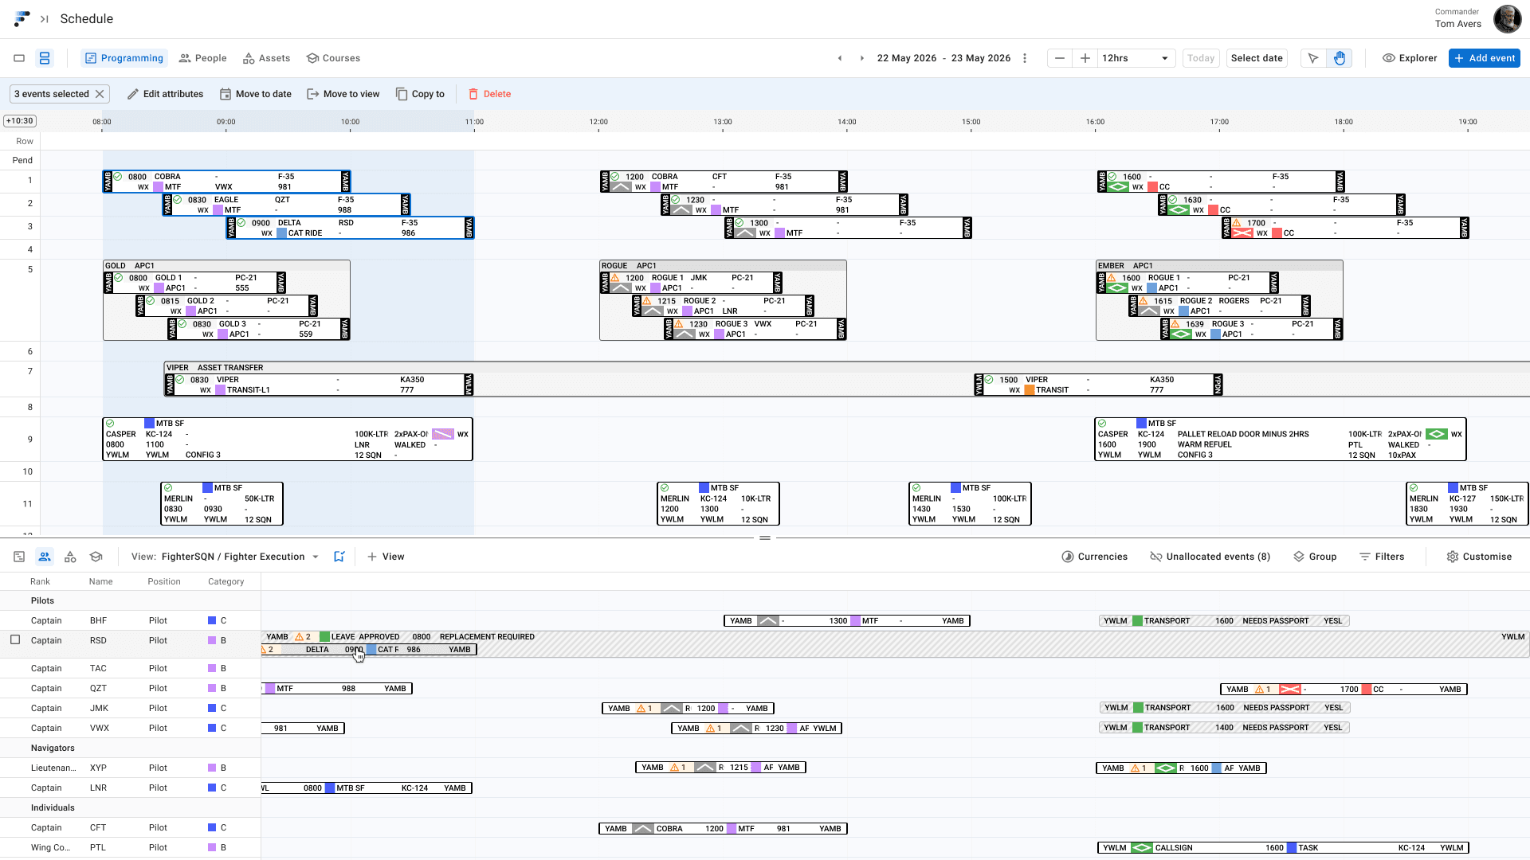Select the Move to date action
The width and height of the screenshot is (1530, 860).
click(255, 94)
